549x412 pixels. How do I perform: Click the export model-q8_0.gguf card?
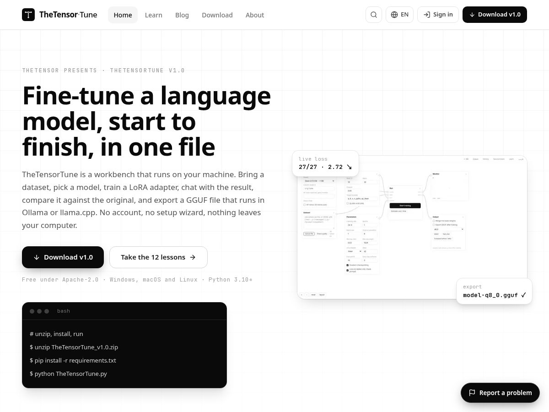[x=494, y=291]
